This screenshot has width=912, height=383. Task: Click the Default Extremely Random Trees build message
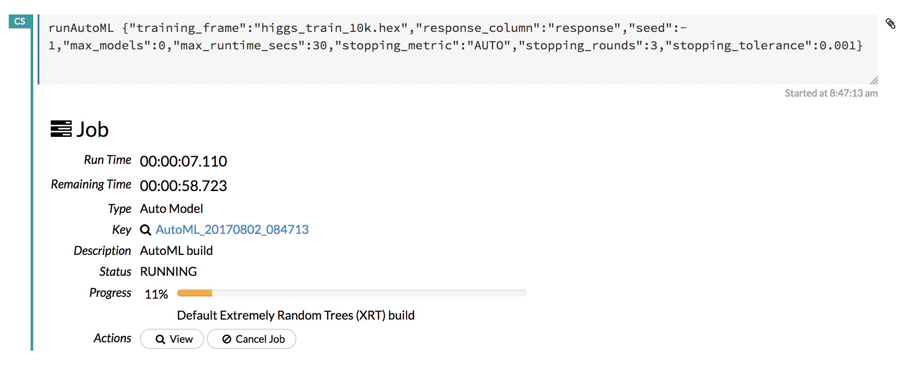[x=296, y=315]
